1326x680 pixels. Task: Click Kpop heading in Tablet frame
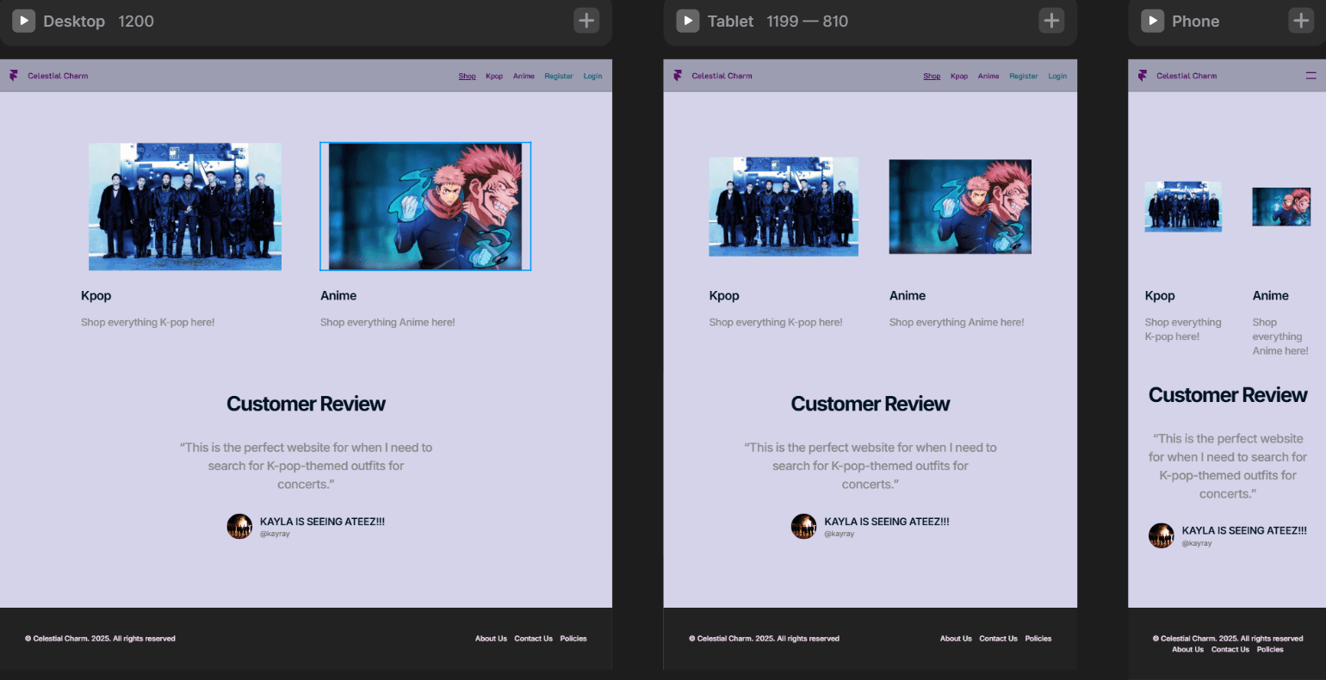724,295
